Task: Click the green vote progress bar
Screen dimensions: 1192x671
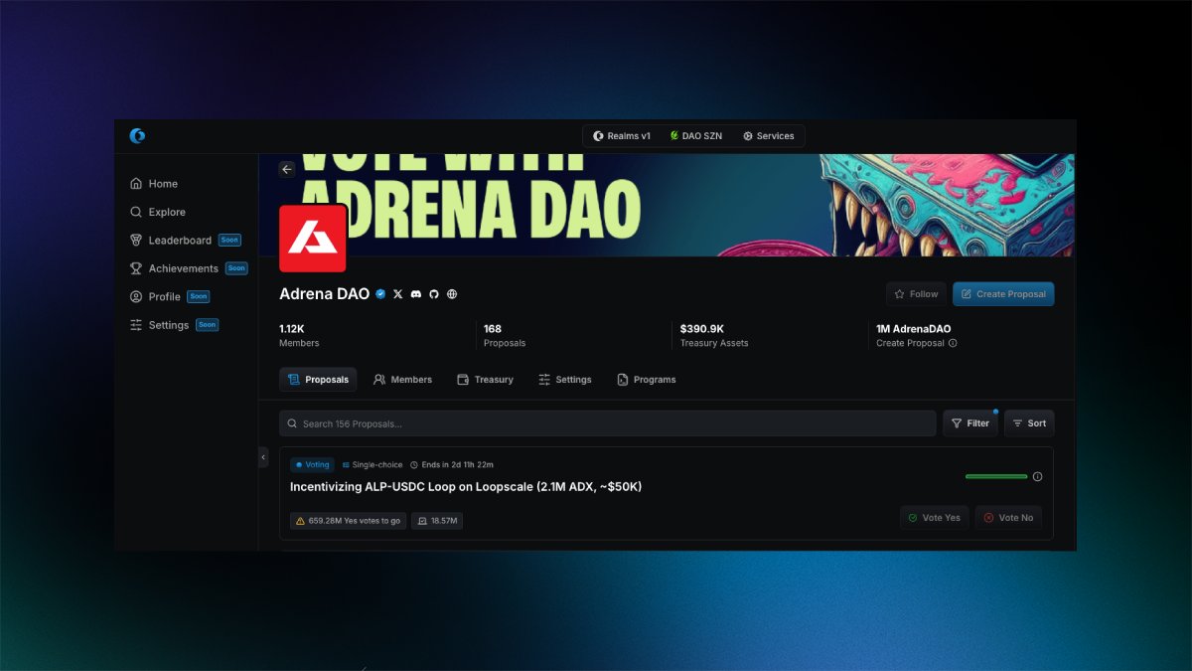Action: coord(996,476)
